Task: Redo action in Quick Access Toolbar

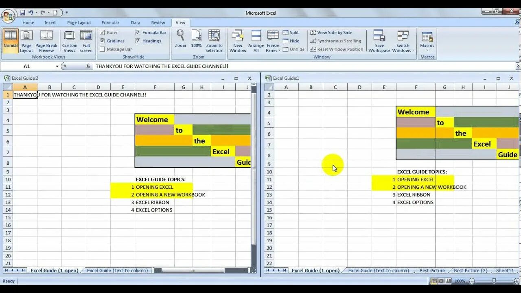Action: [x=43, y=13]
